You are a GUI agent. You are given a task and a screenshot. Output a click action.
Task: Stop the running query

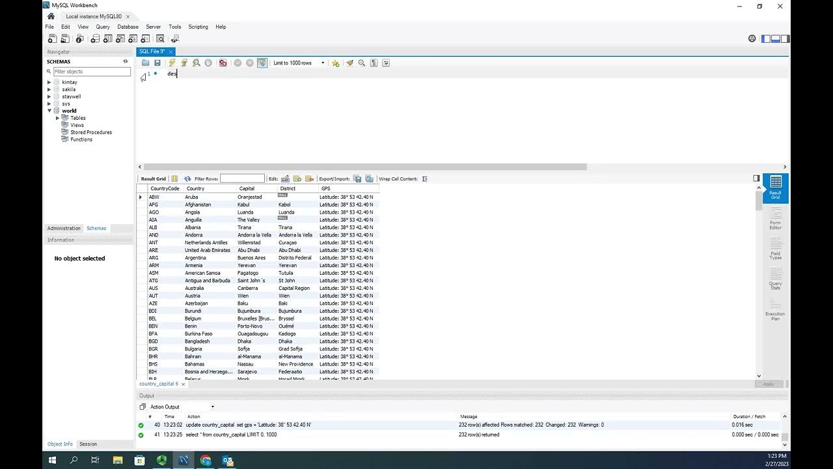click(208, 63)
